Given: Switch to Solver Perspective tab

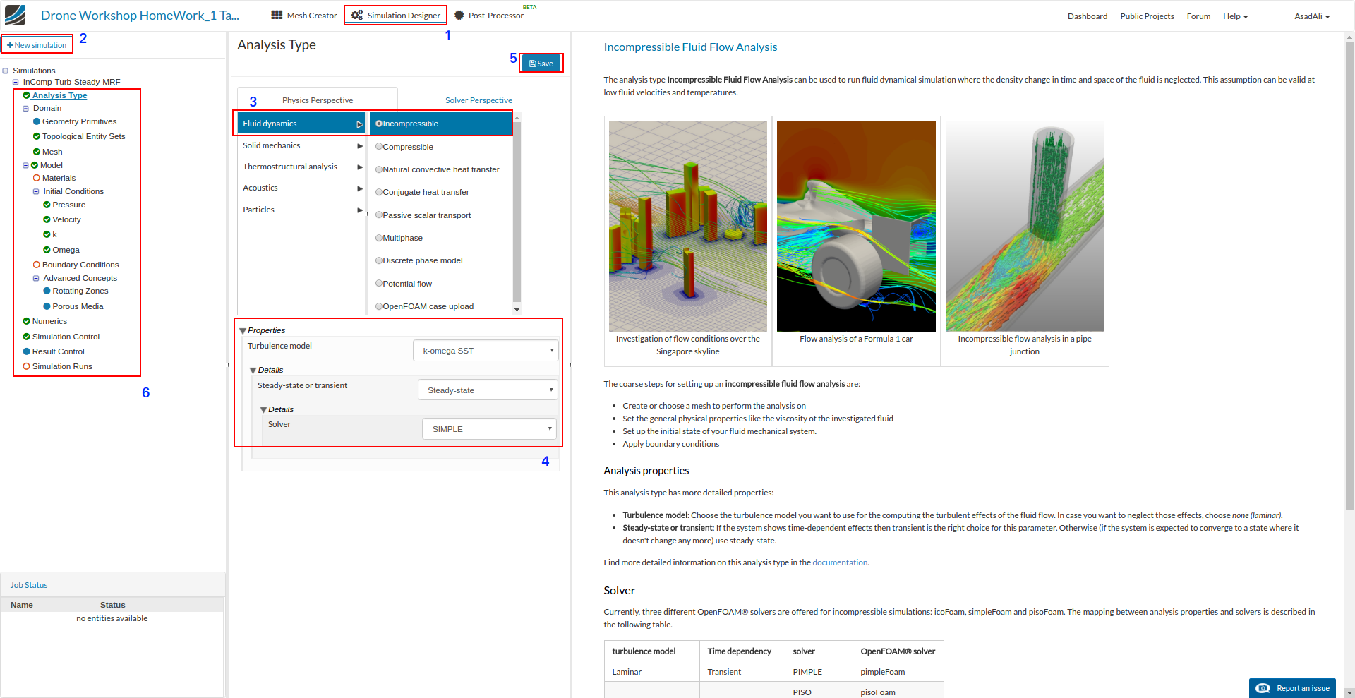Looking at the screenshot, I should [x=478, y=100].
